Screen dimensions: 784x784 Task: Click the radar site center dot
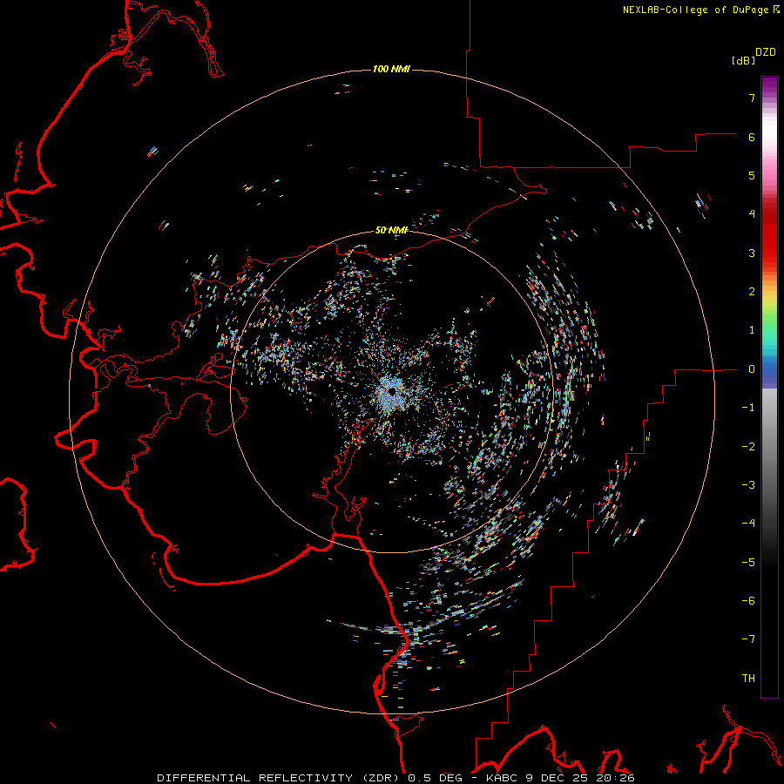tap(393, 391)
